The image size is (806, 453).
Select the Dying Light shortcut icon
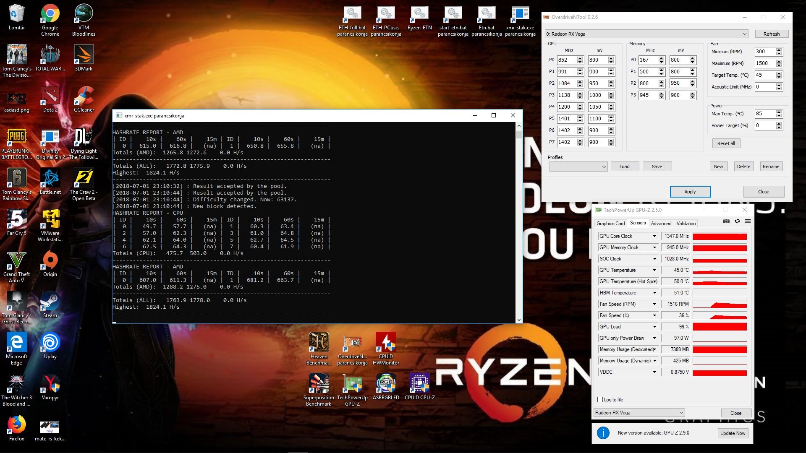[x=84, y=143]
